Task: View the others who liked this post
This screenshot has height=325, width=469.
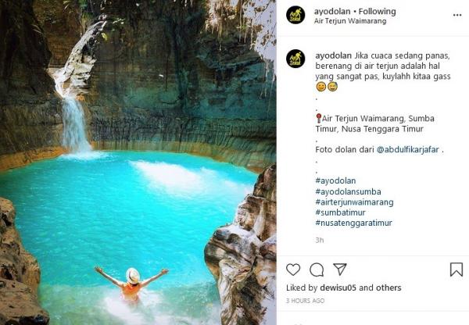Action: click(388, 288)
